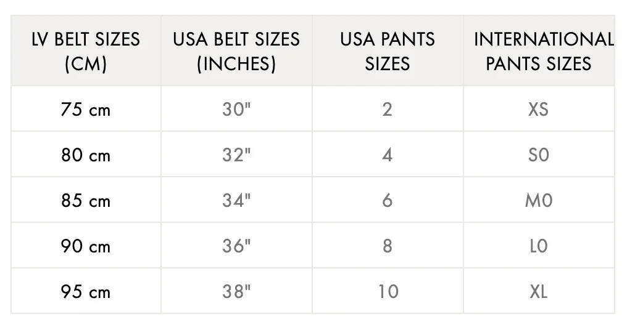627x330 pixels.
Task: Click the XL international size cell
Action: 539,291
